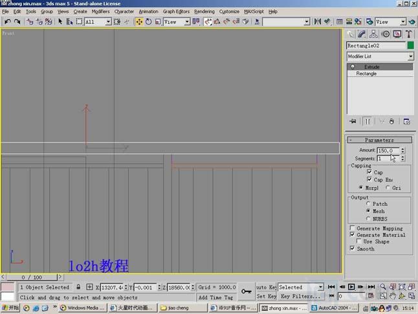The height and width of the screenshot is (314, 418).
Task: Open the Display panel tab
Action: (x=397, y=34)
